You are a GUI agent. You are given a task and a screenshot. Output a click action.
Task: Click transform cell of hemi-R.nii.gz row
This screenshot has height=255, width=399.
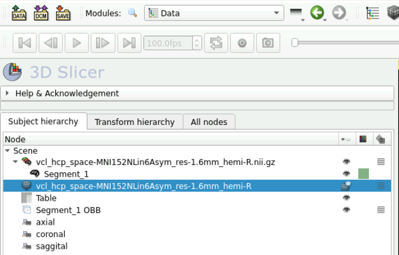[x=381, y=161]
